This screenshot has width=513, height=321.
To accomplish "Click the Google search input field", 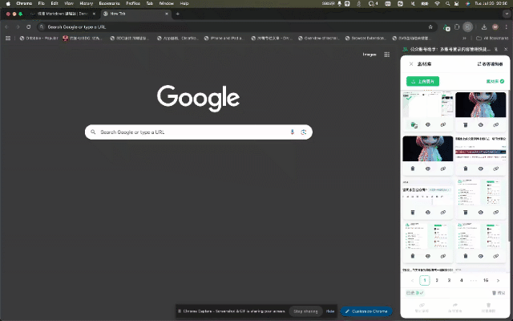I will point(199,132).
